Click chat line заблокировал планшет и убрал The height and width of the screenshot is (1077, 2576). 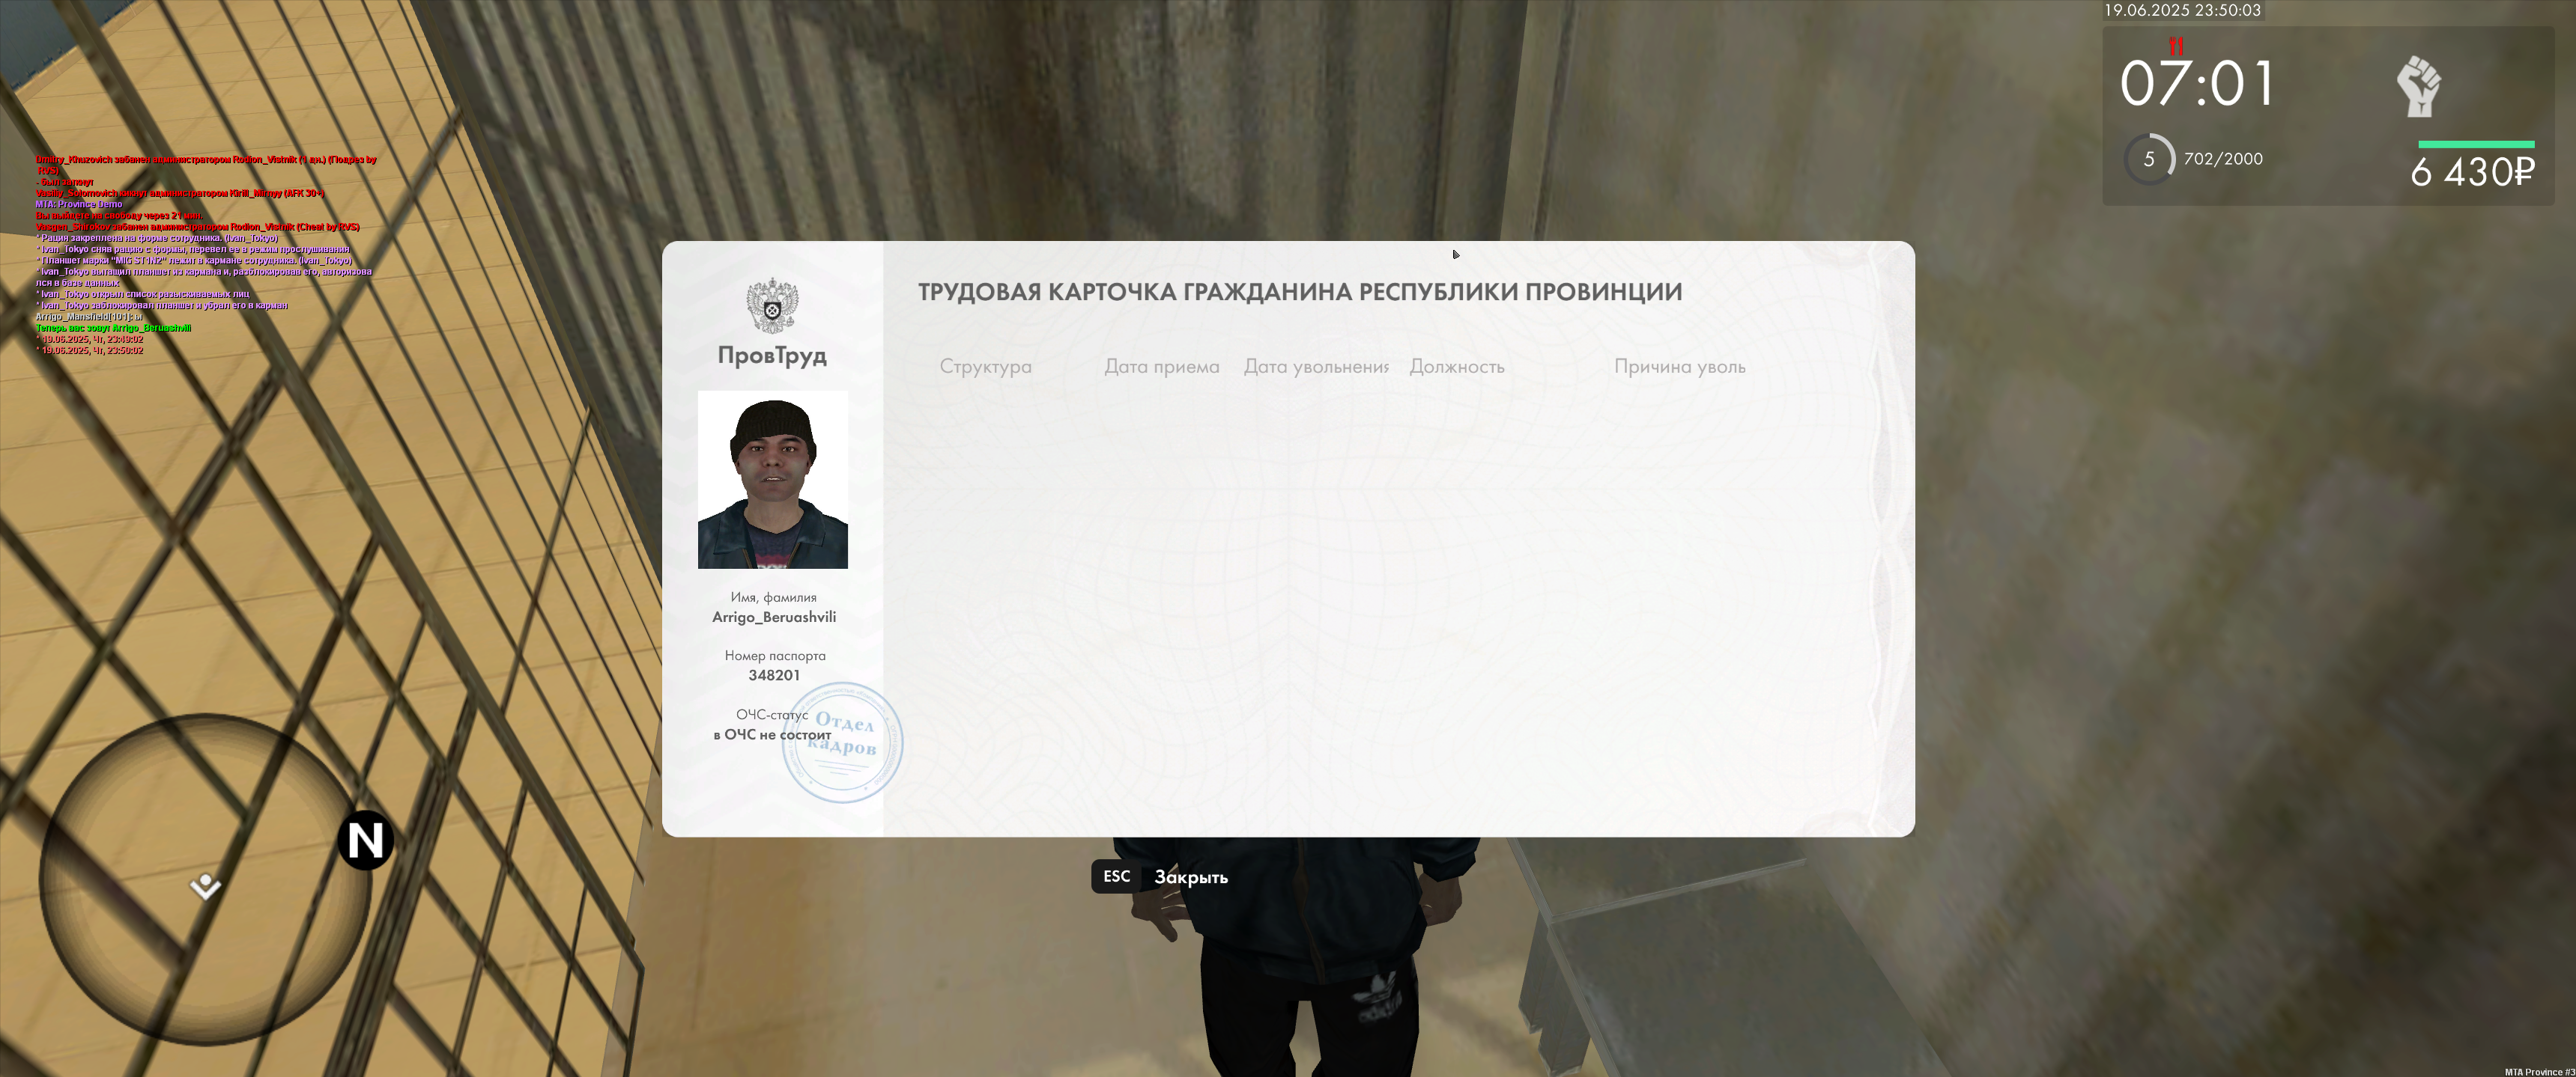point(162,305)
